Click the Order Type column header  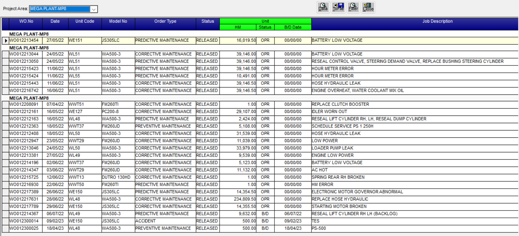(x=165, y=21)
